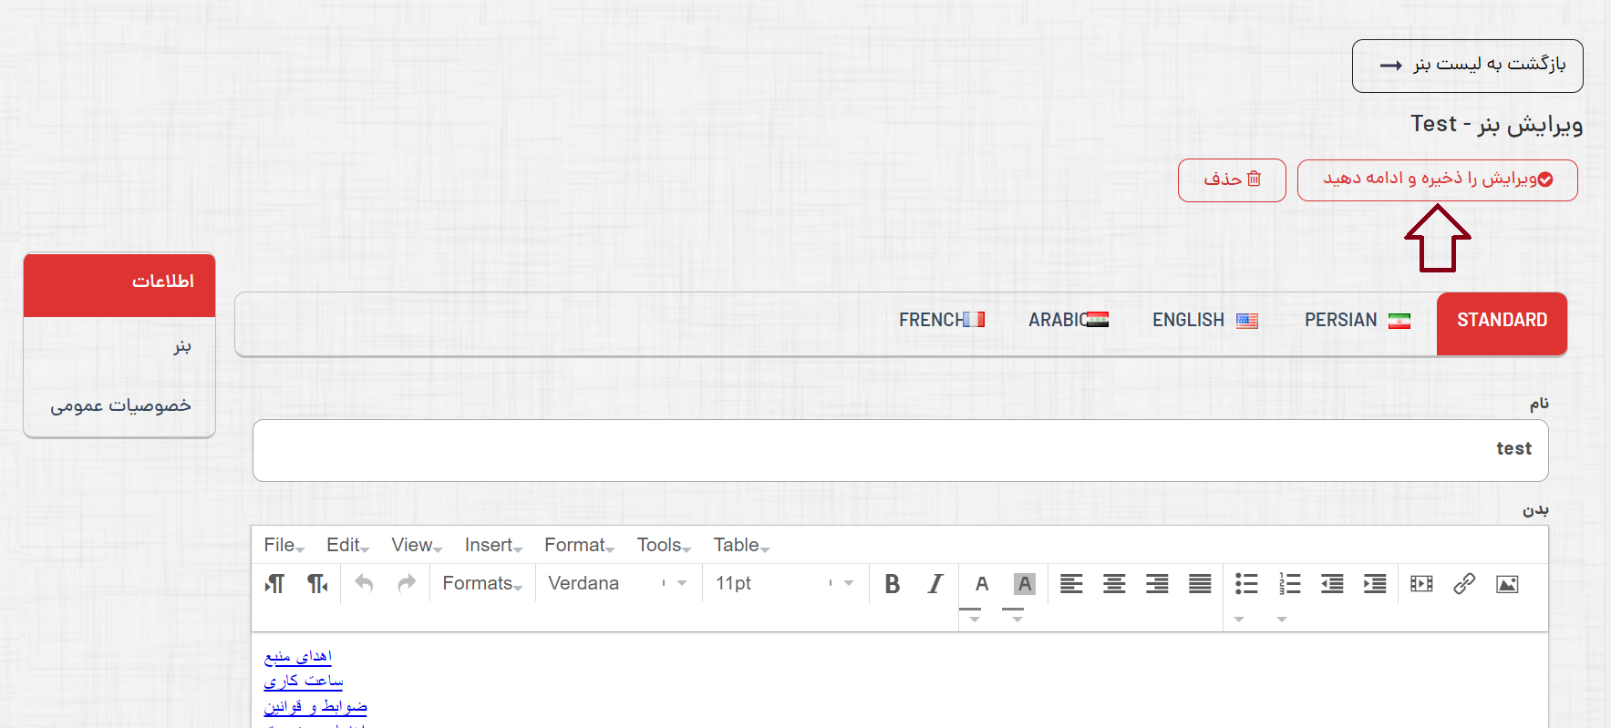
Task: Open the Insert menu
Action: coord(492,545)
